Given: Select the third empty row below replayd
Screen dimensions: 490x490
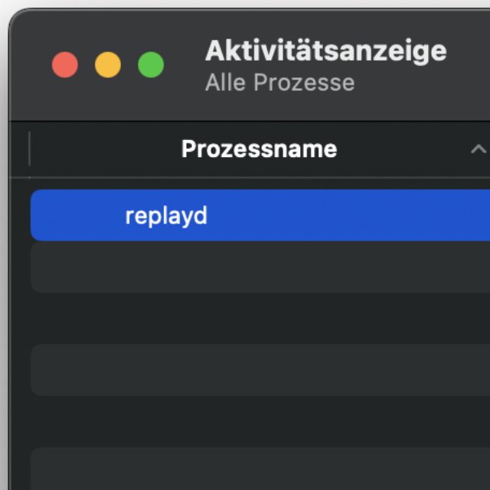Looking at the screenshot, I should [x=260, y=370].
